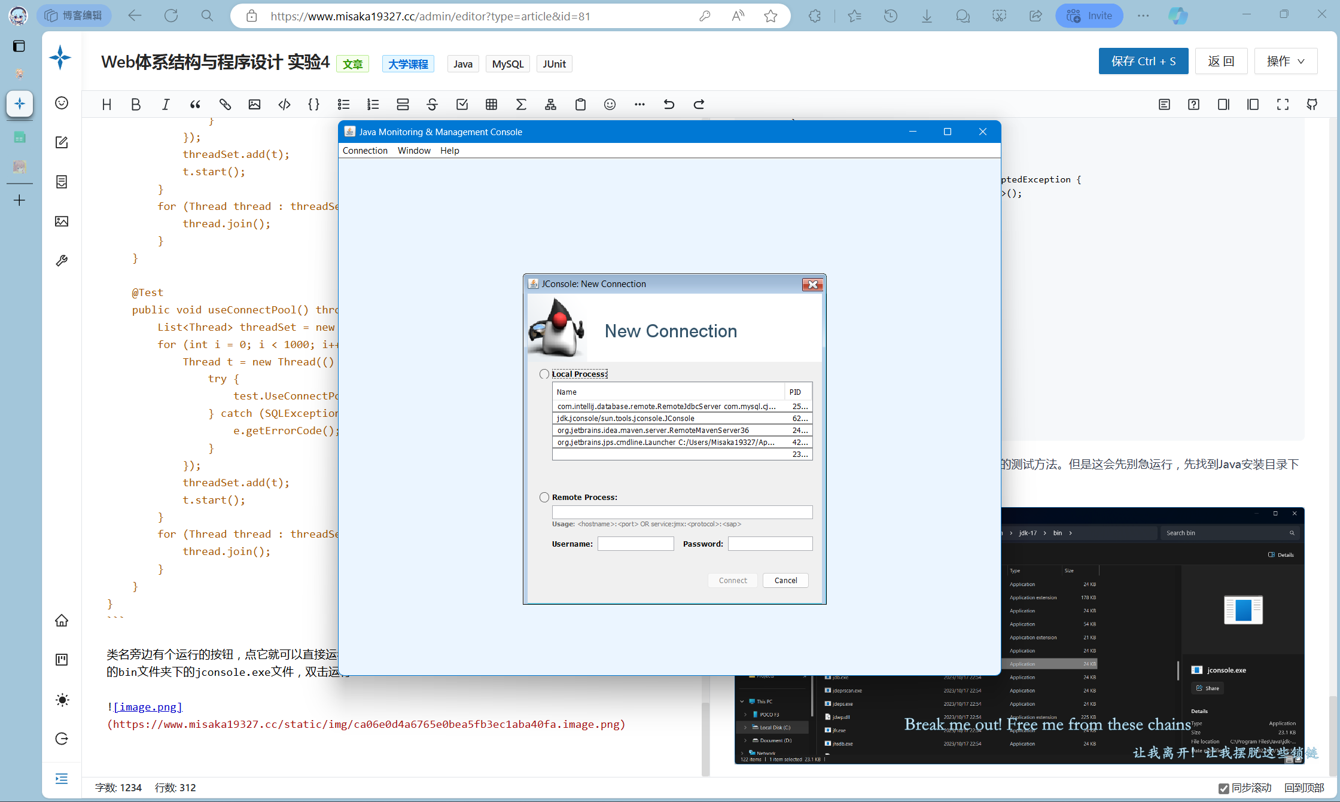The width and height of the screenshot is (1340, 802).
Task: Click the PID column header
Action: pyautogui.click(x=798, y=392)
